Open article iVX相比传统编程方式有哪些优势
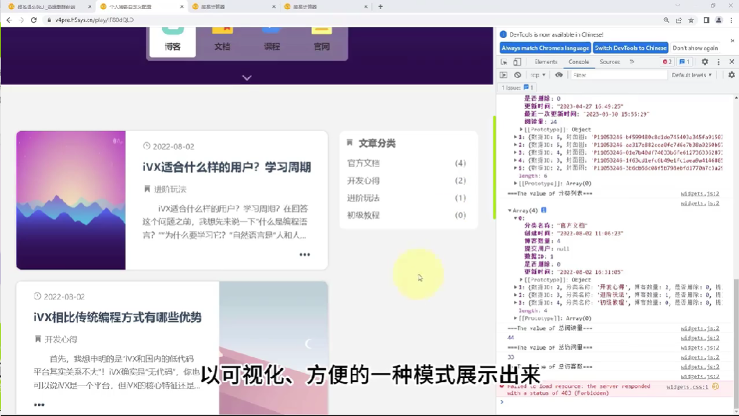The width and height of the screenshot is (739, 416). click(x=117, y=317)
